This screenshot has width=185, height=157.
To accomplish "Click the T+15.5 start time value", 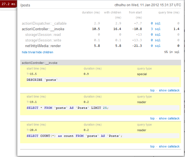I will coord(32,74).
